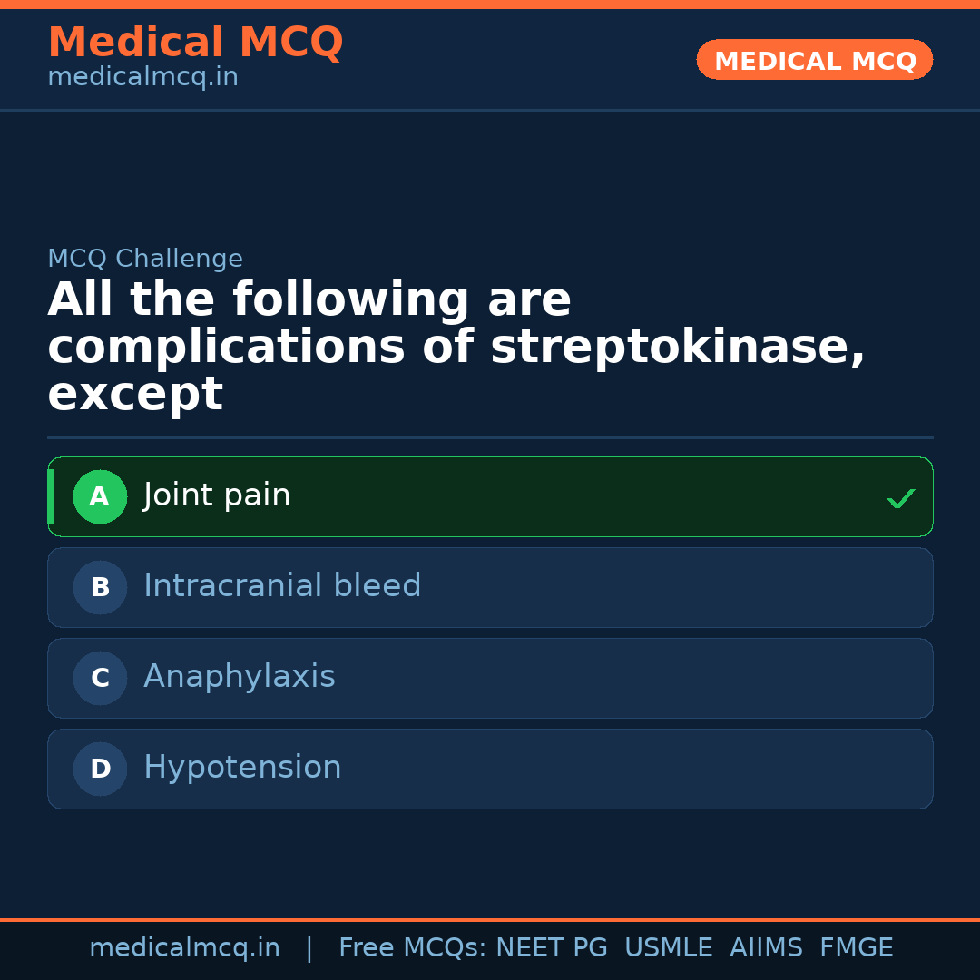
Task: Select answer option C Anaphylaxis
Action: 490,678
